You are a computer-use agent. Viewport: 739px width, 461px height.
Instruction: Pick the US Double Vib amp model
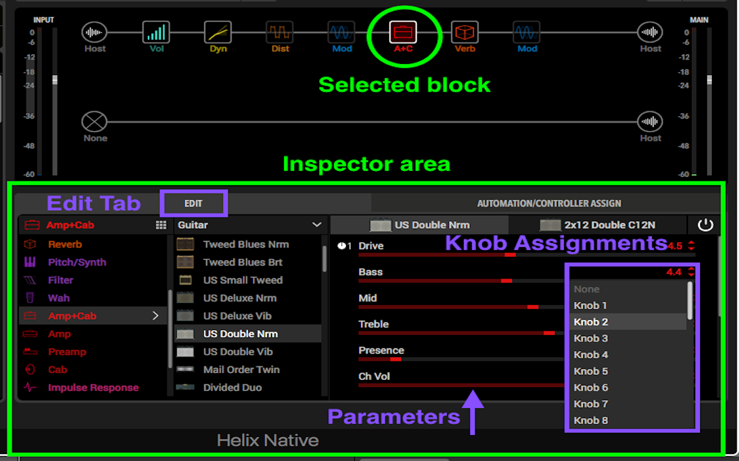248,352
